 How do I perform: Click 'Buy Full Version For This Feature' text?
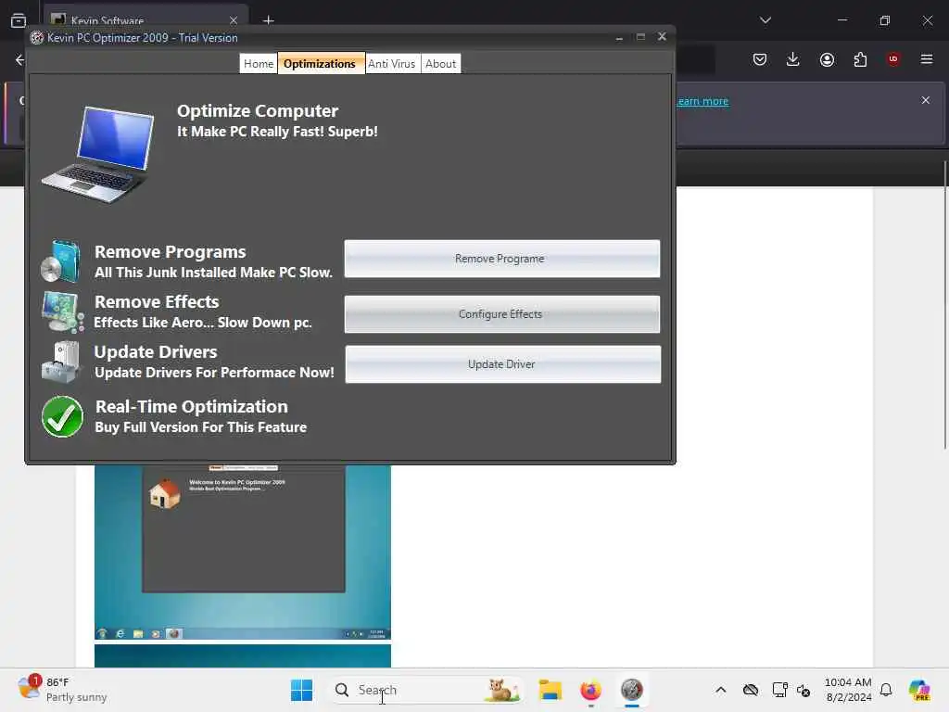pos(201,427)
